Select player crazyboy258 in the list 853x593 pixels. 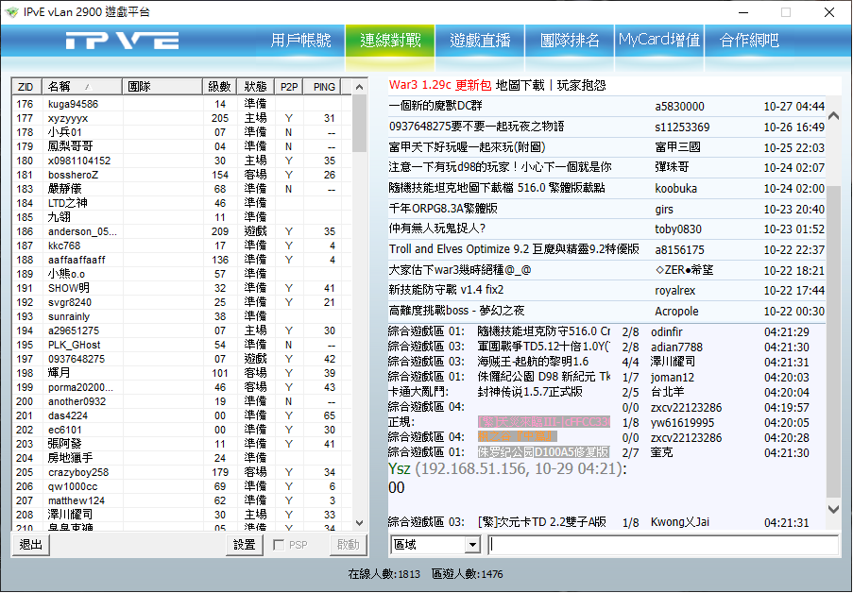(x=78, y=472)
